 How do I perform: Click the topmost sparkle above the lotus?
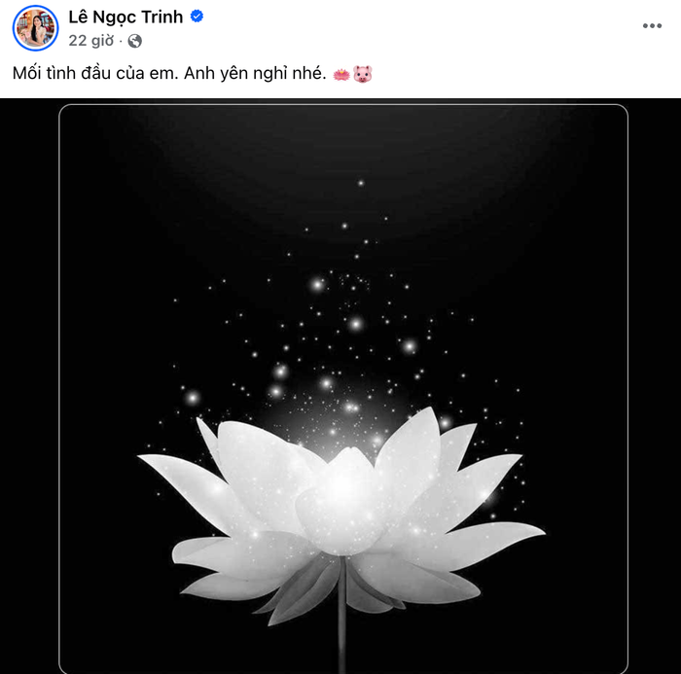click(361, 183)
